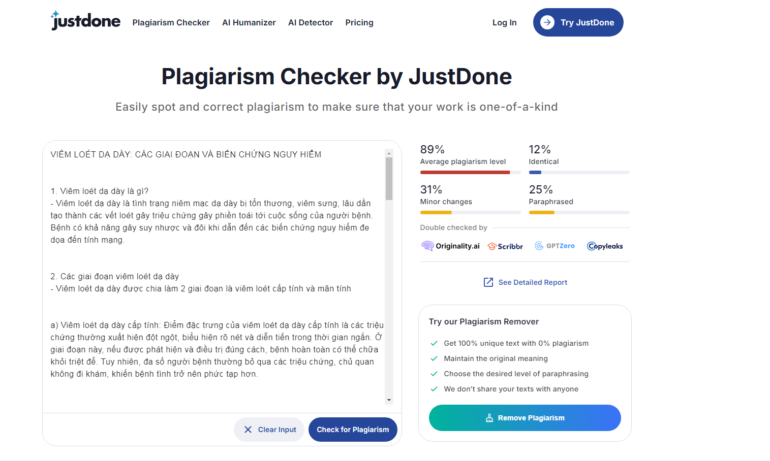The image size is (770, 461).
Task: Go to AI Detector
Action: [311, 22]
